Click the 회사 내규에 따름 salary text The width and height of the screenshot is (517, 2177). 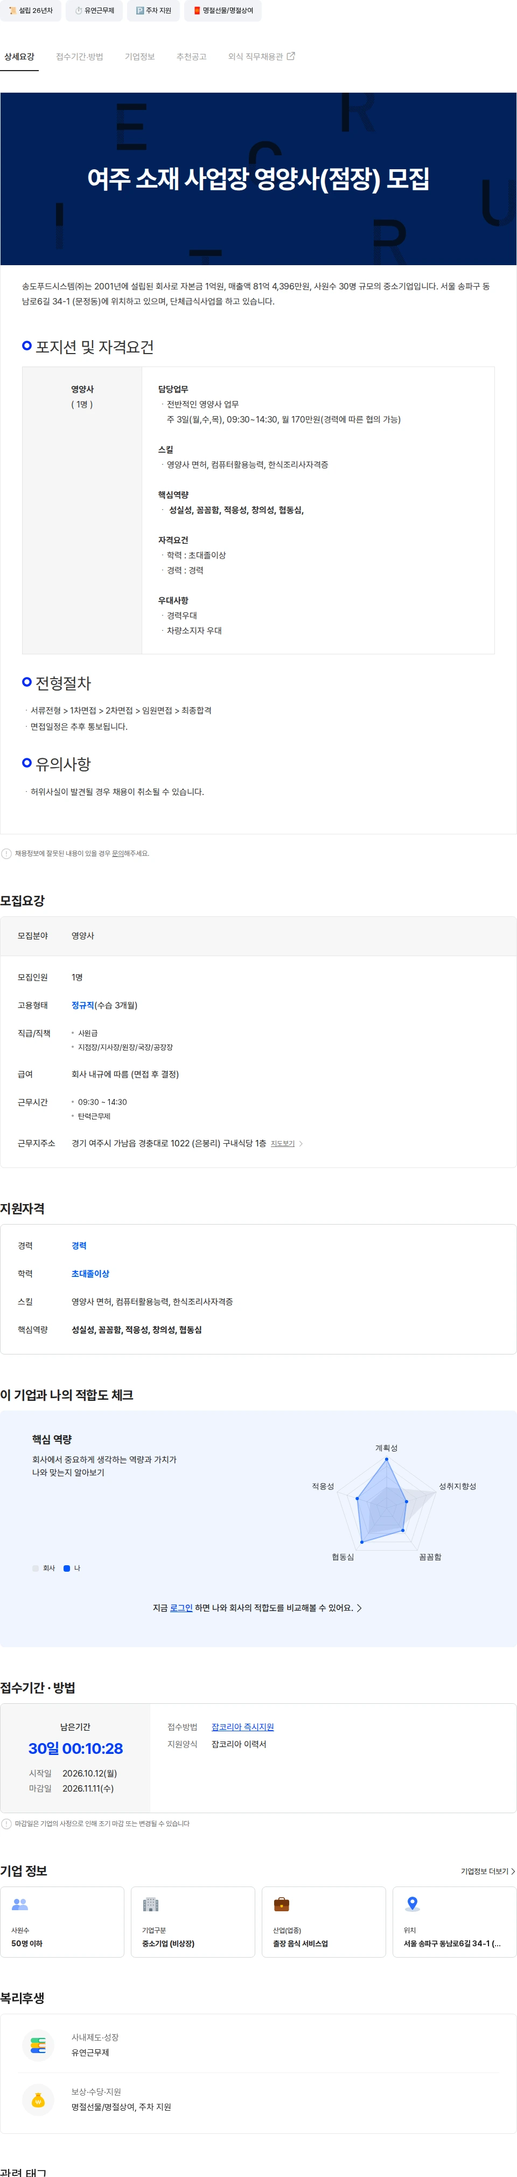[x=125, y=1073]
